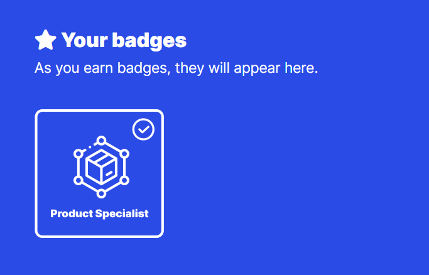Click the small dot in the hexagon's dashed edge
The width and height of the screenshot is (429, 275).
tap(90, 148)
